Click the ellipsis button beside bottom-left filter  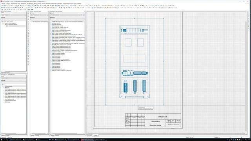click(x=25, y=78)
